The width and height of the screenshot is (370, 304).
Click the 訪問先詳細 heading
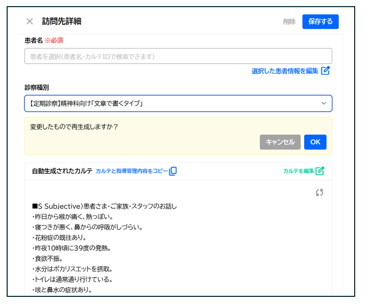tap(61, 21)
